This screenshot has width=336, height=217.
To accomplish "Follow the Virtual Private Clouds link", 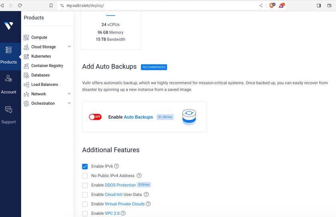I will (125, 204).
